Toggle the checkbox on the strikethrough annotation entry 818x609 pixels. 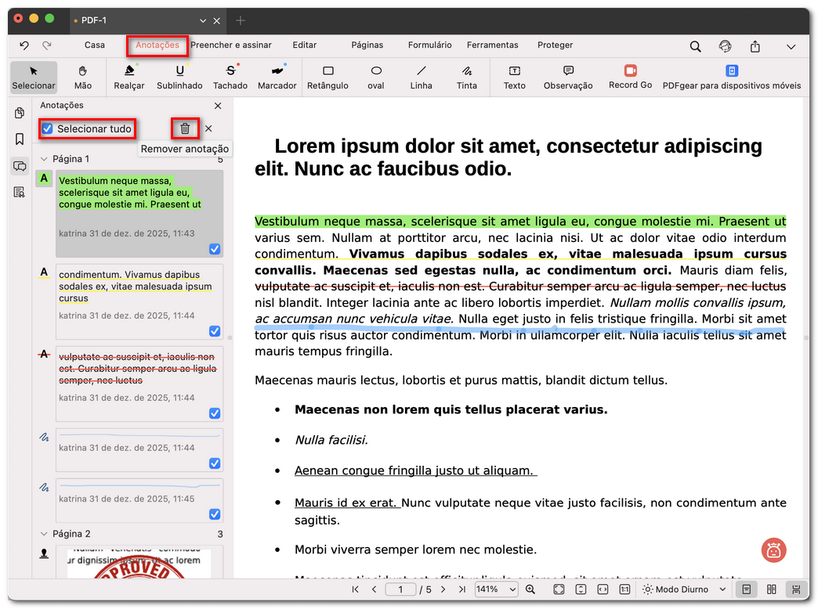click(215, 413)
